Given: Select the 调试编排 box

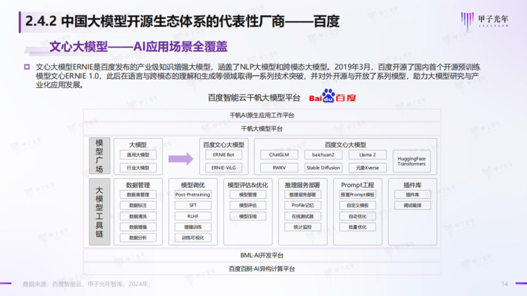Looking at the screenshot, I should tap(412, 205).
